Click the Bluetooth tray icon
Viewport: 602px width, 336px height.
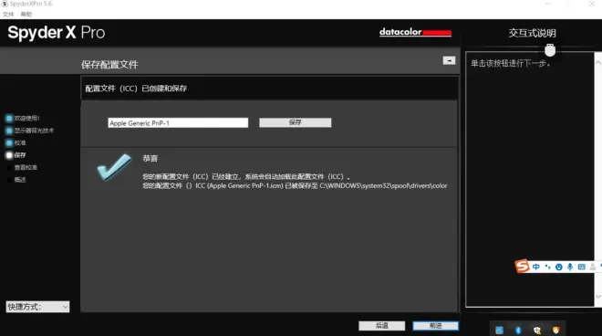tap(518, 330)
